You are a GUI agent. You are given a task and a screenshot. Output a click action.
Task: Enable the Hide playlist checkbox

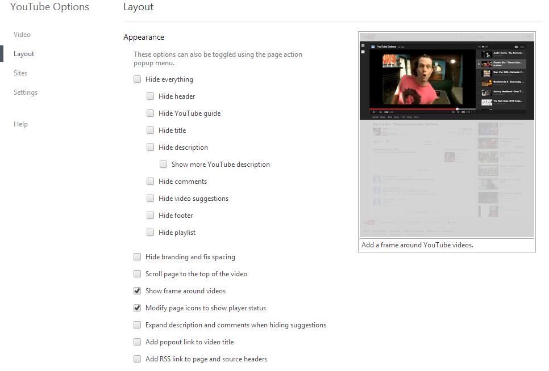tap(150, 233)
